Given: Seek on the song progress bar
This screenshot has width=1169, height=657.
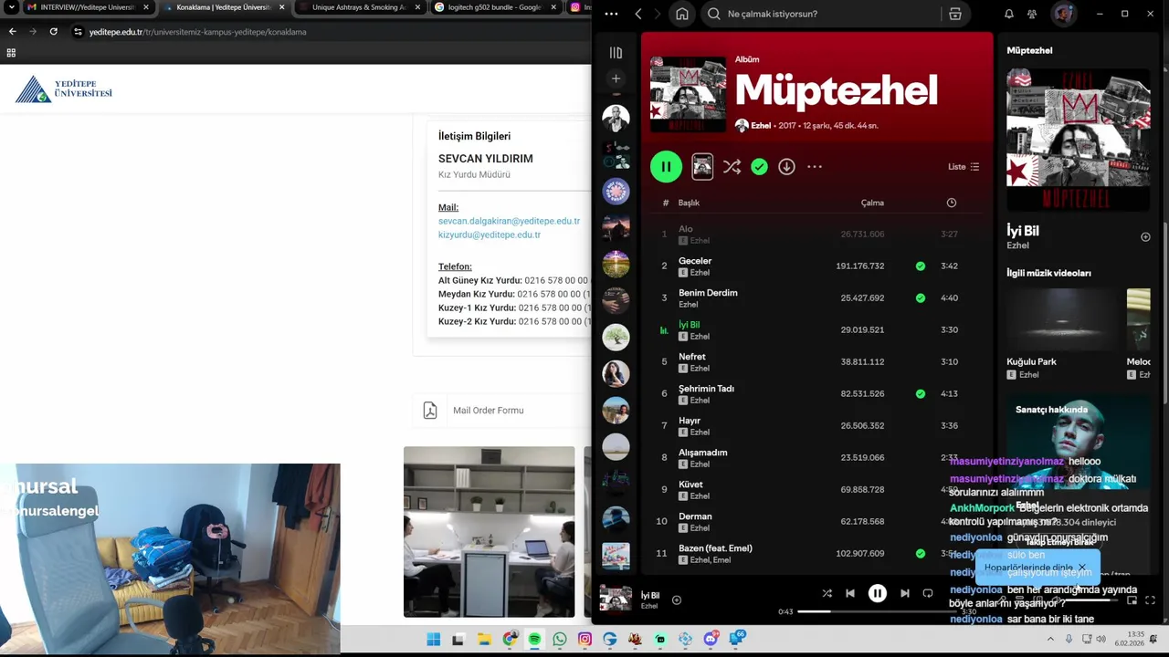Looking at the screenshot, I should point(877,611).
